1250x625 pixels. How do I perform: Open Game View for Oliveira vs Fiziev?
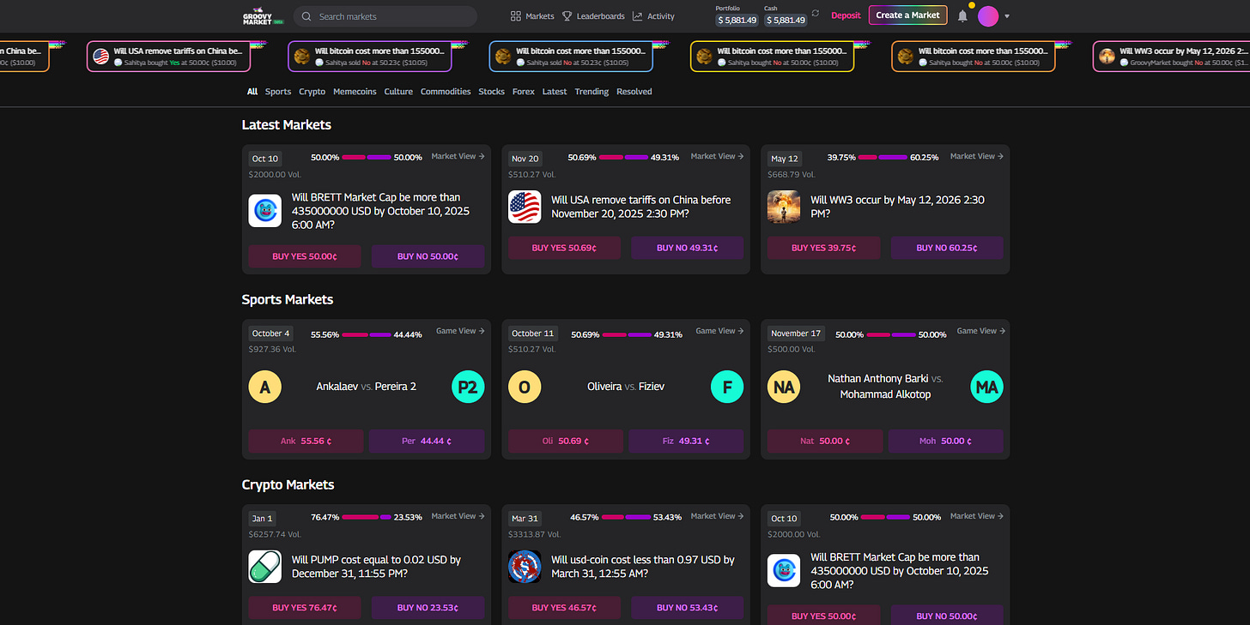[x=719, y=331]
